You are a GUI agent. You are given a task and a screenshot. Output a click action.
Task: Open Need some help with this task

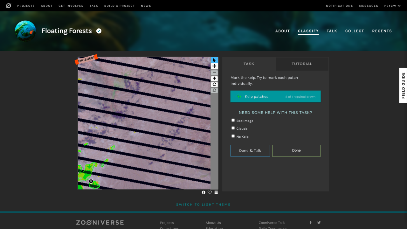275,113
